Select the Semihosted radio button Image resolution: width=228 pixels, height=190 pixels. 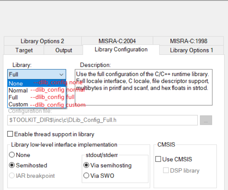(12, 165)
